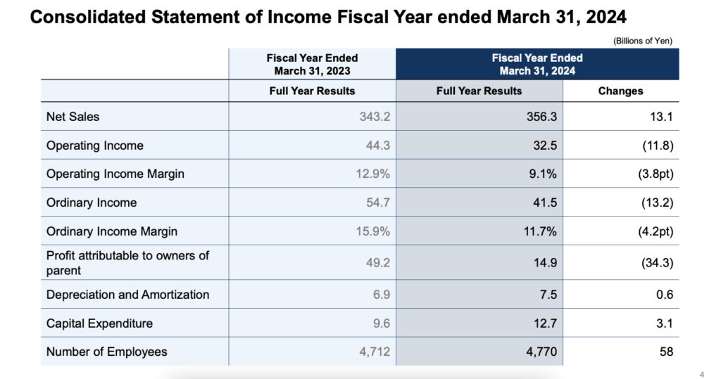Select the 9.1% margin value
Viewport: 721px width, 379px height.
[545, 174]
